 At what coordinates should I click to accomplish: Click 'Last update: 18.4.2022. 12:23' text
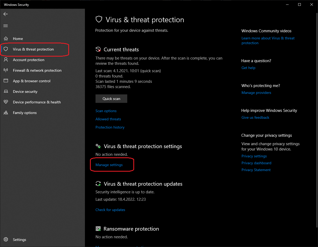pos(121,199)
